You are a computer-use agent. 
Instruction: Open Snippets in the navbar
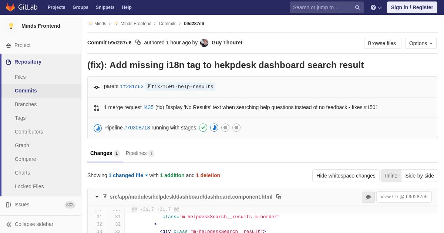[105, 7]
